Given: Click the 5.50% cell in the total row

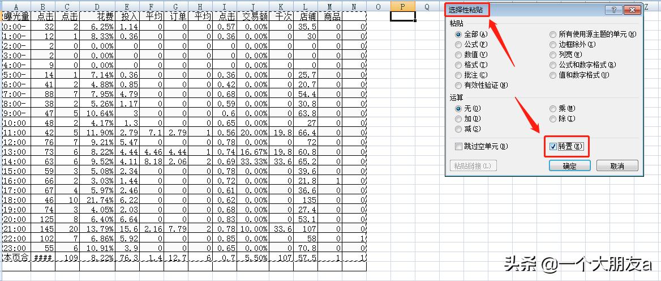Looking at the screenshot, I should (253, 257).
